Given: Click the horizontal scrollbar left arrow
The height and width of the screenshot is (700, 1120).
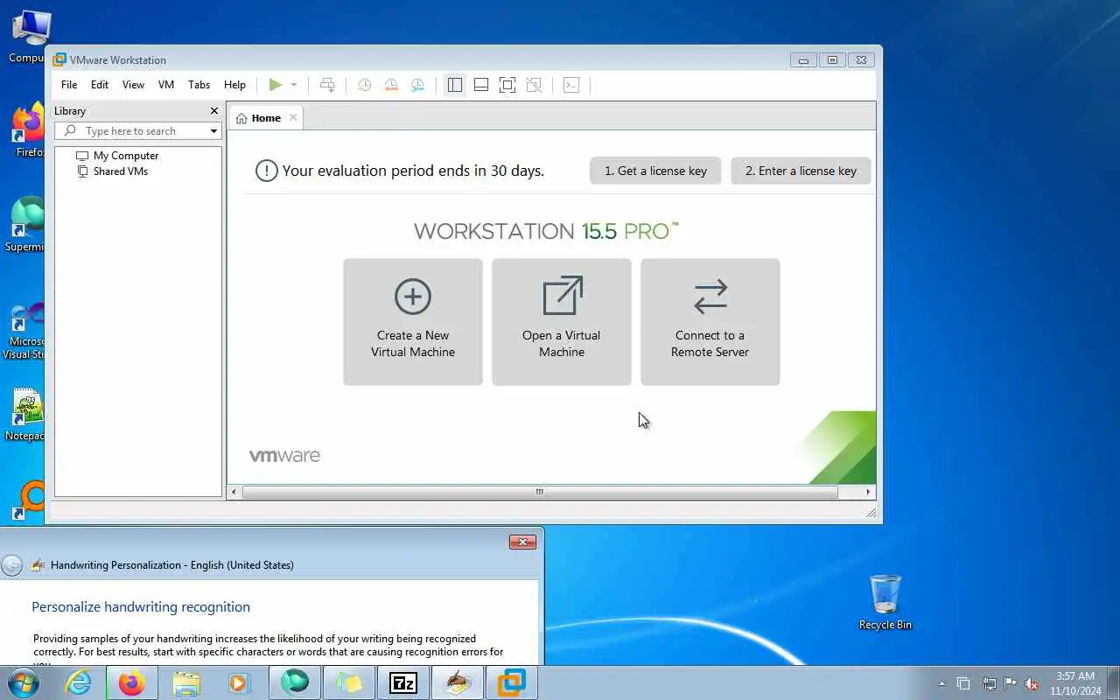Looking at the screenshot, I should tap(234, 492).
